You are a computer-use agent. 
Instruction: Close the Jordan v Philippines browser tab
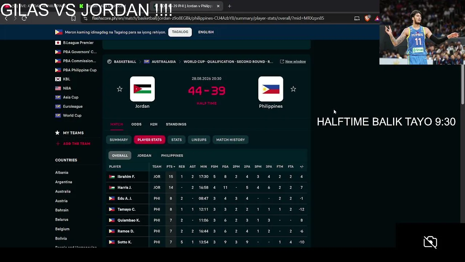(218, 6)
